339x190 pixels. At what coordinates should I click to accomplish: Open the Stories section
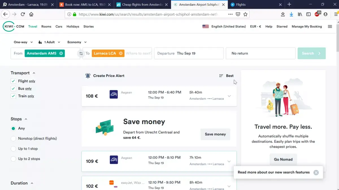[x=88, y=27]
